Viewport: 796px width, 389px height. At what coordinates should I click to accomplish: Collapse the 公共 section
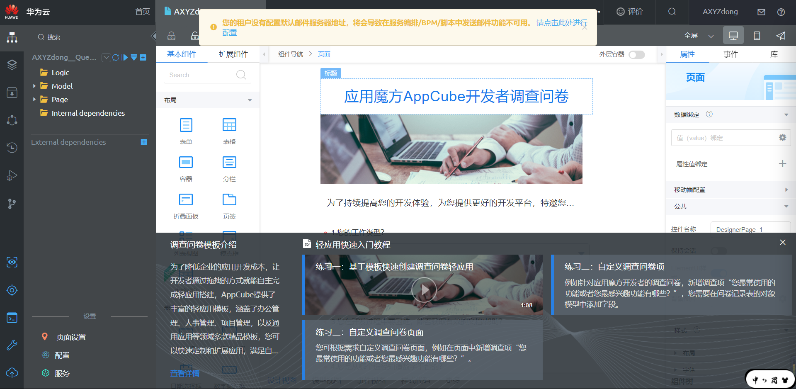tap(786, 207)
